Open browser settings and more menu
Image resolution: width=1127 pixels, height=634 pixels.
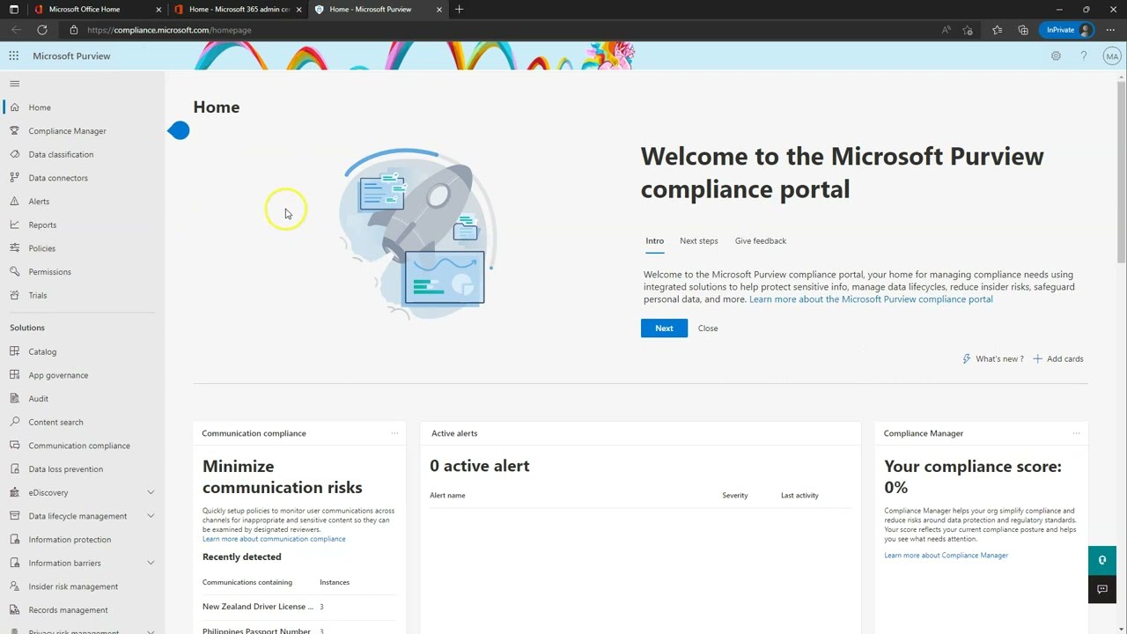tap(1110, 30)
